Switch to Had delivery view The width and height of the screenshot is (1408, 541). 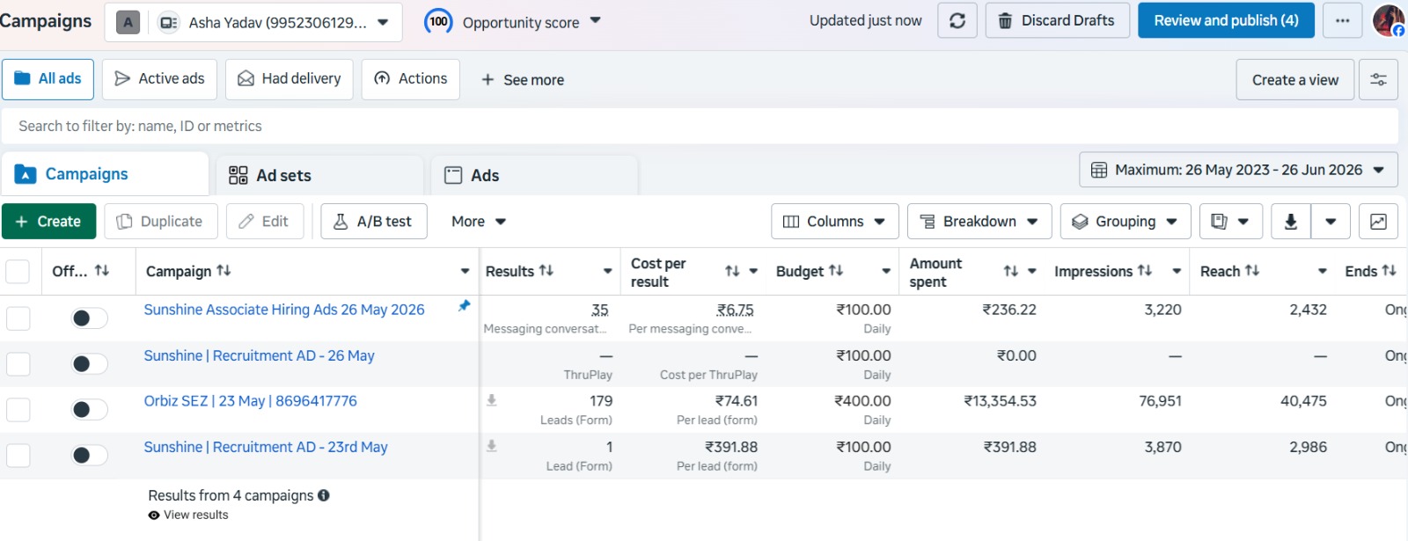pyautogui.click(x=290, y=79)
